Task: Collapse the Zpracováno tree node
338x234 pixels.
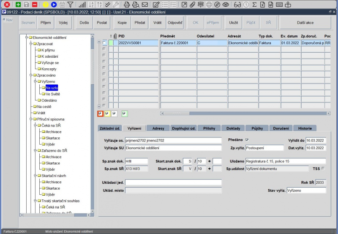Action: pos(31,75)
